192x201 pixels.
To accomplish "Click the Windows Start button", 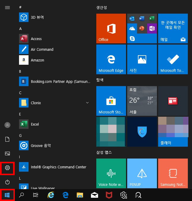I will tap(7, 195).
